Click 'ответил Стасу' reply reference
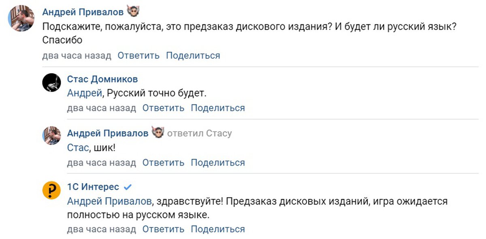Viewport: 486px width, 239px height. tap(199, 133)
